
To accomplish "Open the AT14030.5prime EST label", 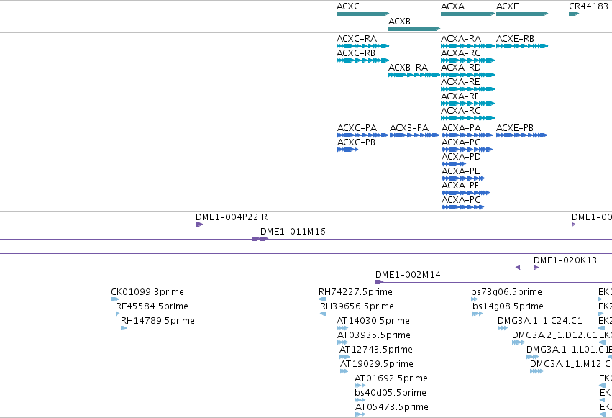I will click(373, 321).
